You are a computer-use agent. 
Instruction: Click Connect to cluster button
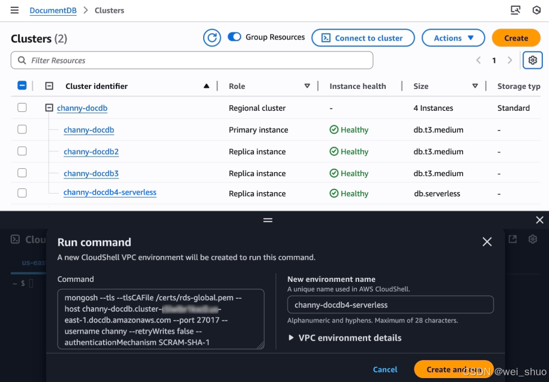[x=363, y=38]
